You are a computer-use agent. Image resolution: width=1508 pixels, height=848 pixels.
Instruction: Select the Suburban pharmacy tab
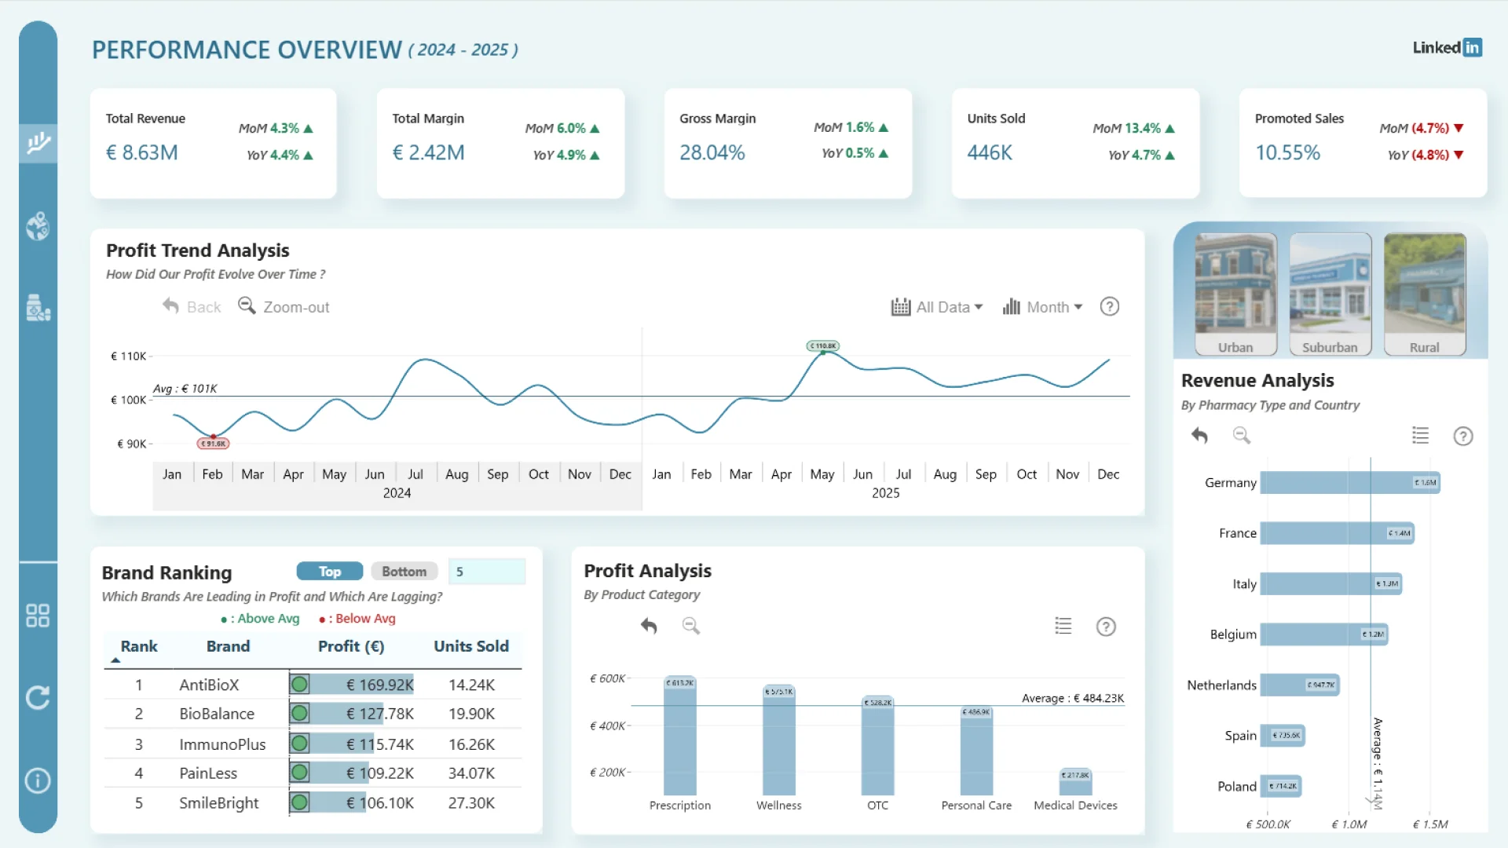coord(1330,294)
